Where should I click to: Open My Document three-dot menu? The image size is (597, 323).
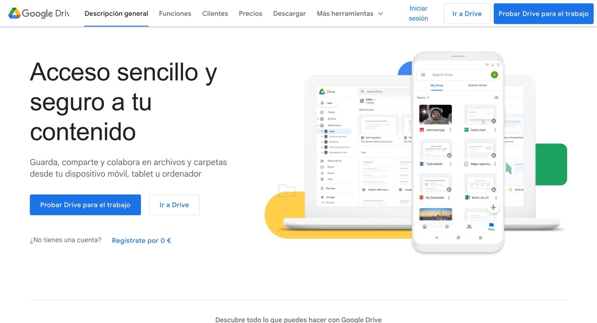click(x=449, y=198)
